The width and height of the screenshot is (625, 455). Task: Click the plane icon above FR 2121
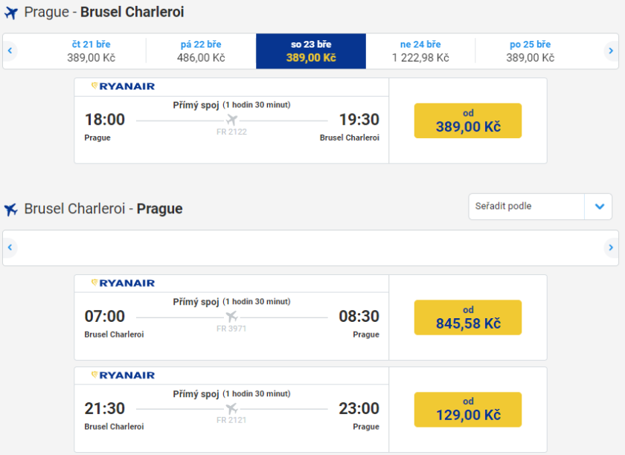click(x=231, y=409)
